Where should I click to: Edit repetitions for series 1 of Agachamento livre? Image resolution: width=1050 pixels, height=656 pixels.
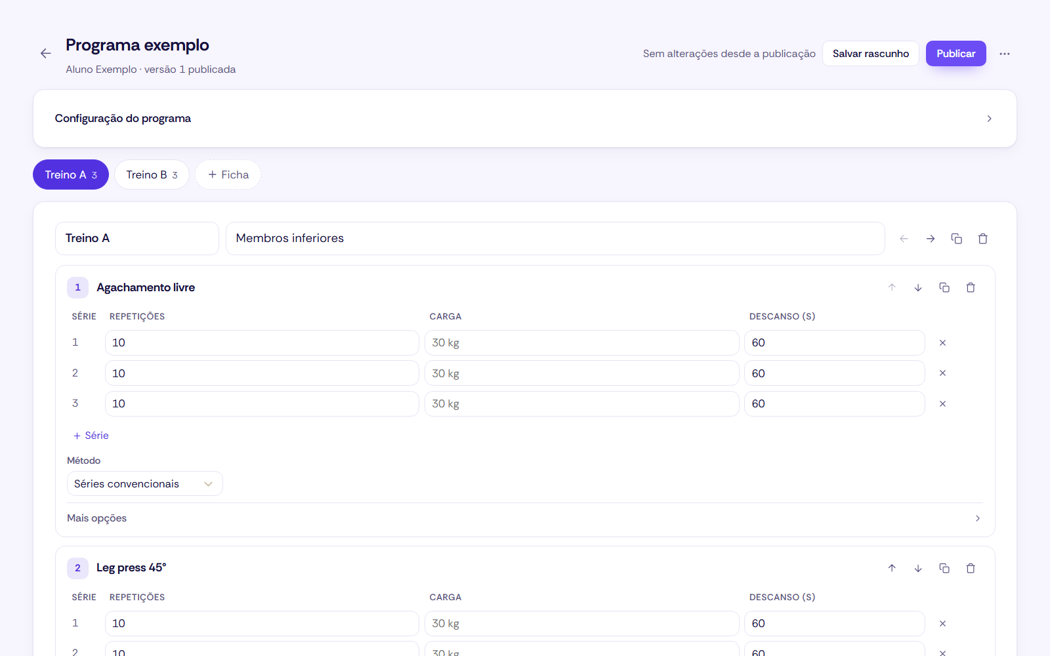point(262,342)
